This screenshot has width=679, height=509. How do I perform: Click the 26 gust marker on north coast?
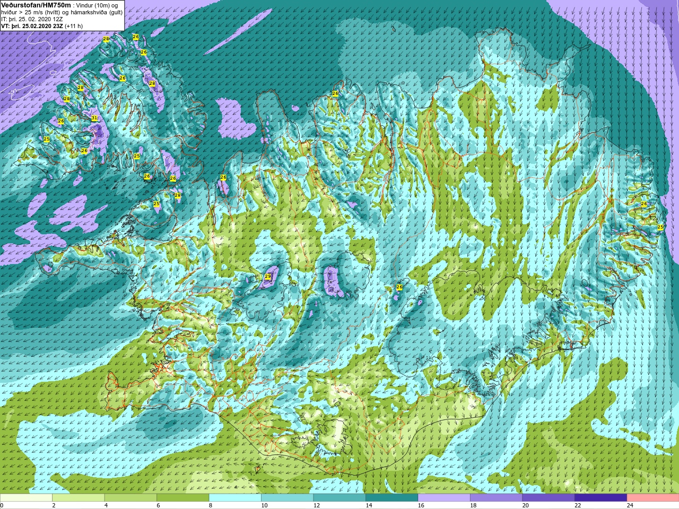[335, 93]
